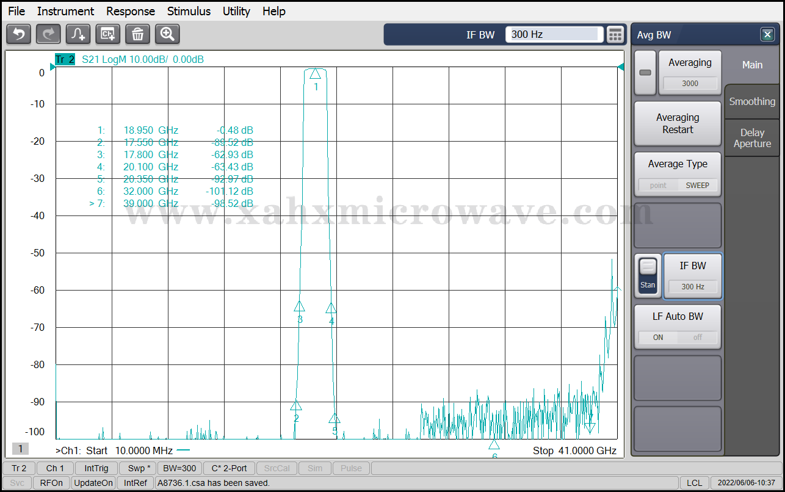Image resolution: width=785 pixels, height=492 pixels.
Task: Click the UpdateOn status button
Action: point(93,483)
